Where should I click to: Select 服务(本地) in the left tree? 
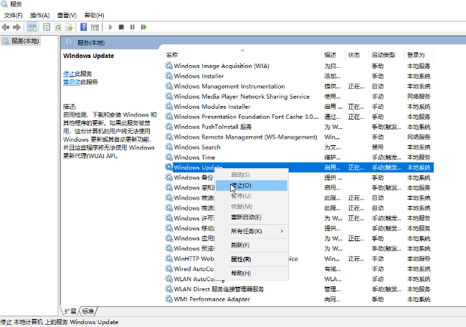(x=25, y=41)
